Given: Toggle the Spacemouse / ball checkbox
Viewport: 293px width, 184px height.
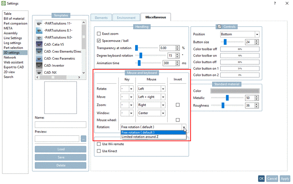Looking at the screenshot, I should (x=99, y=41).
